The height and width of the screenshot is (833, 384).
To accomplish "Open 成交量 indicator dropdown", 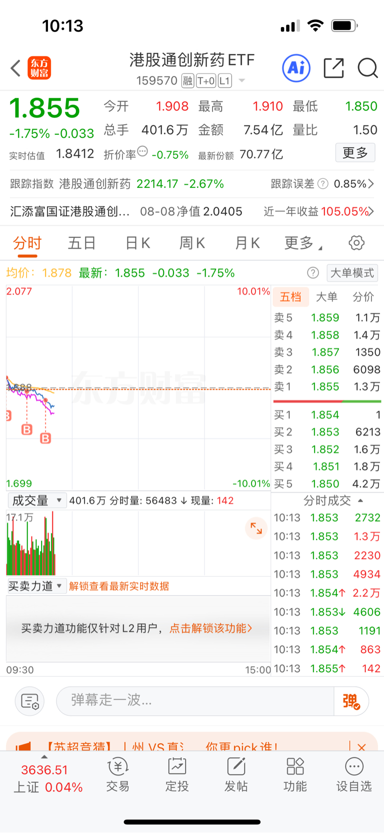I will pyautogui.click(x=36, y=500).
